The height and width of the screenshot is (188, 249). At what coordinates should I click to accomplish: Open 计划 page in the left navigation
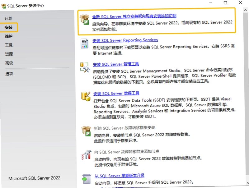pyautogui.click(x=8, y=19)
